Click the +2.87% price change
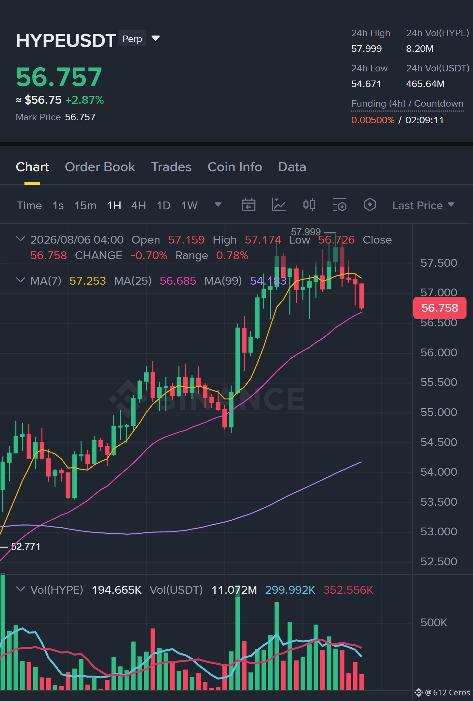473x701 pixels. [x=84, y=100]
